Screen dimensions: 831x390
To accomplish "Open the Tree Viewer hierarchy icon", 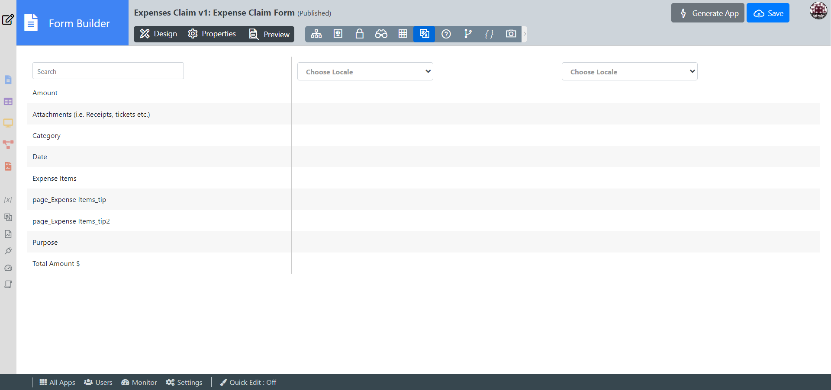I will pyautogui.click(x=316, y=34).
